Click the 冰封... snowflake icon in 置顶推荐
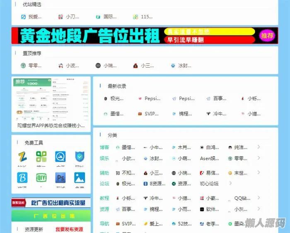The image size is (290, 233). [x=173, y=66]
